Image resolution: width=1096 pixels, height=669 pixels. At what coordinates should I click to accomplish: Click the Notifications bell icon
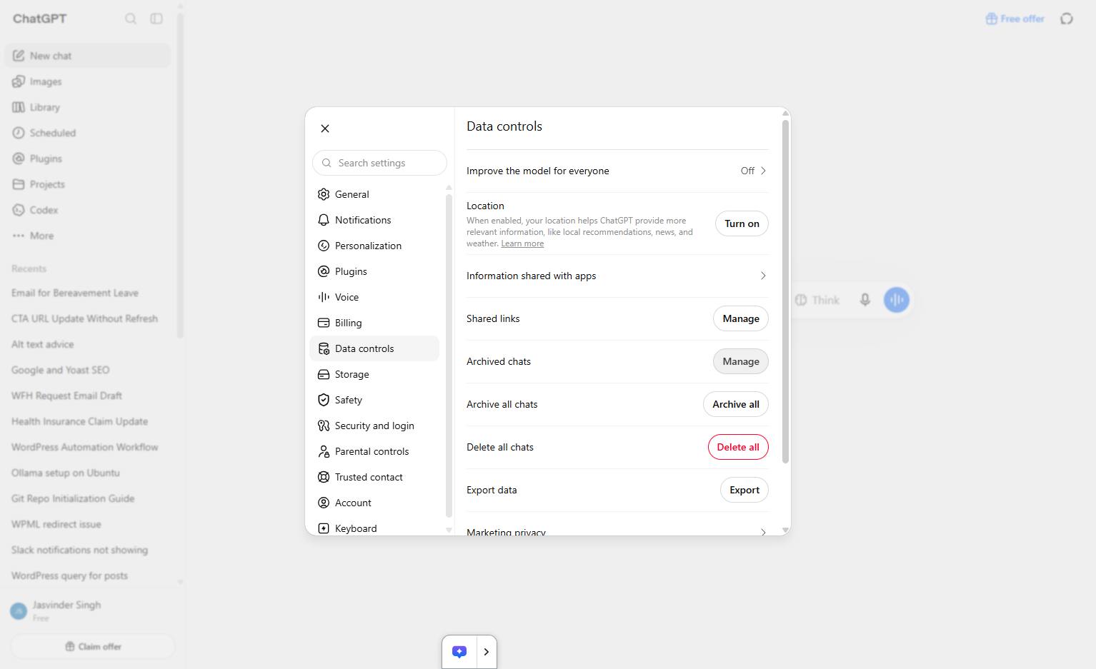point(324,220)
